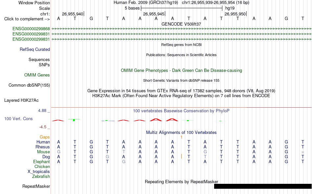Select the GTEx 'Gene Expression in 54 tissues' title

coord(181,91)
